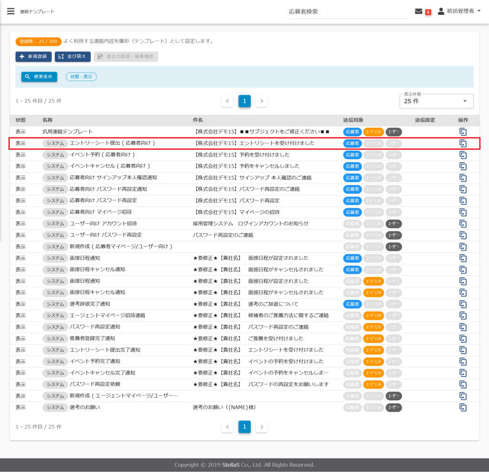This screenshot has height=472, width=489.
Task: Click the 状態：表示 filter chip
Action: [81, 77]
